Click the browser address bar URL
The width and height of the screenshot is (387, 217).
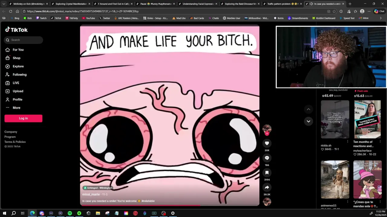tap(83, 11)
